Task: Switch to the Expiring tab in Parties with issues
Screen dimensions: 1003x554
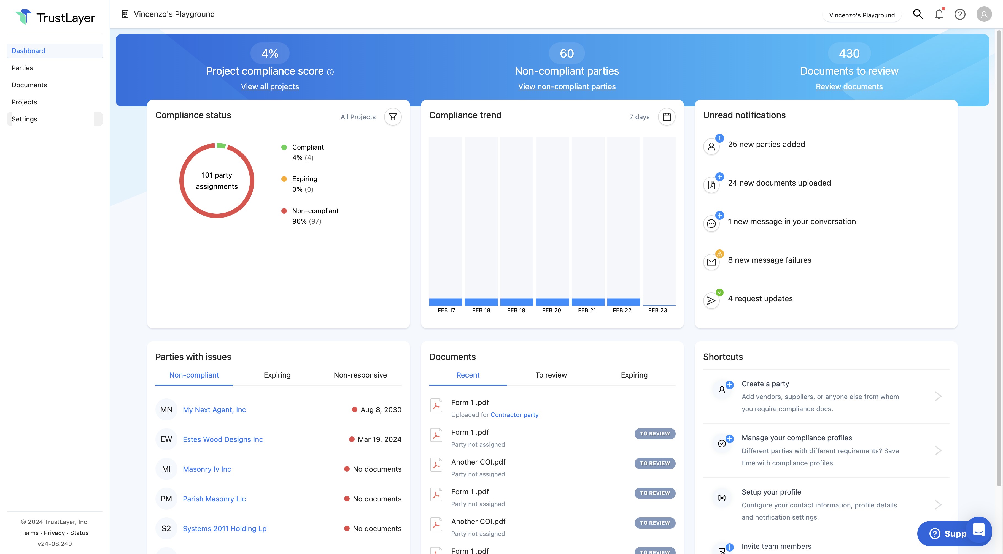Action: 277,375
